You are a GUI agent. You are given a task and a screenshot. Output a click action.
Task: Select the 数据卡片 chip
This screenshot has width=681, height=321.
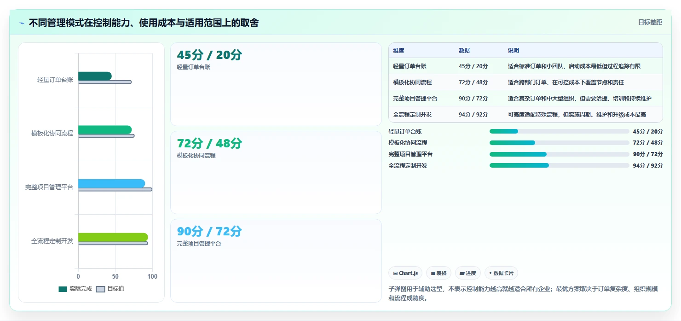[501, 273]
